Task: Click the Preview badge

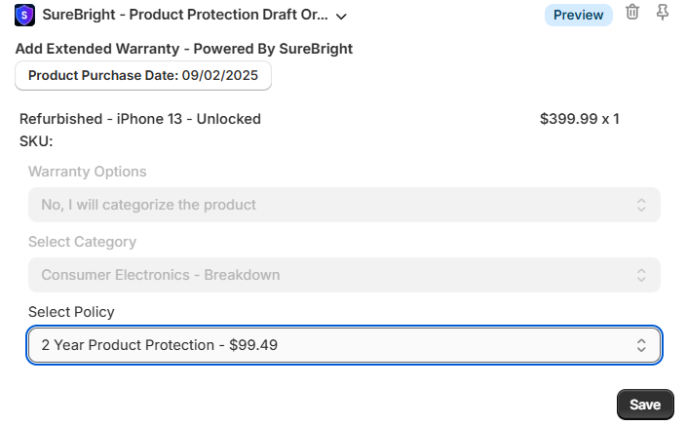Action: coord(579,15)
